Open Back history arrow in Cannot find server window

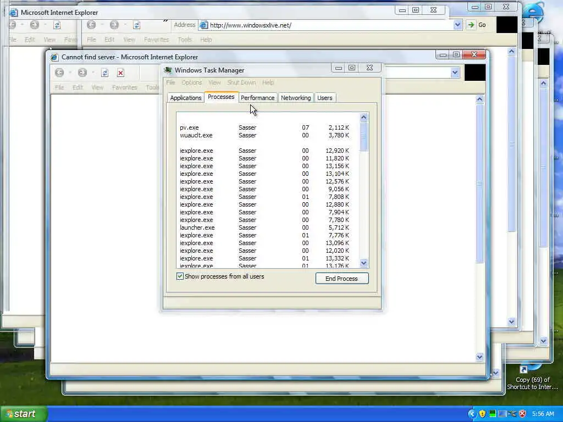(x=70, y=73)
